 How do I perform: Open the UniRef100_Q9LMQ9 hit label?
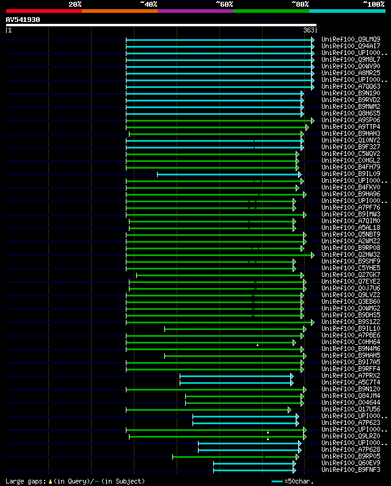point(351,39)
